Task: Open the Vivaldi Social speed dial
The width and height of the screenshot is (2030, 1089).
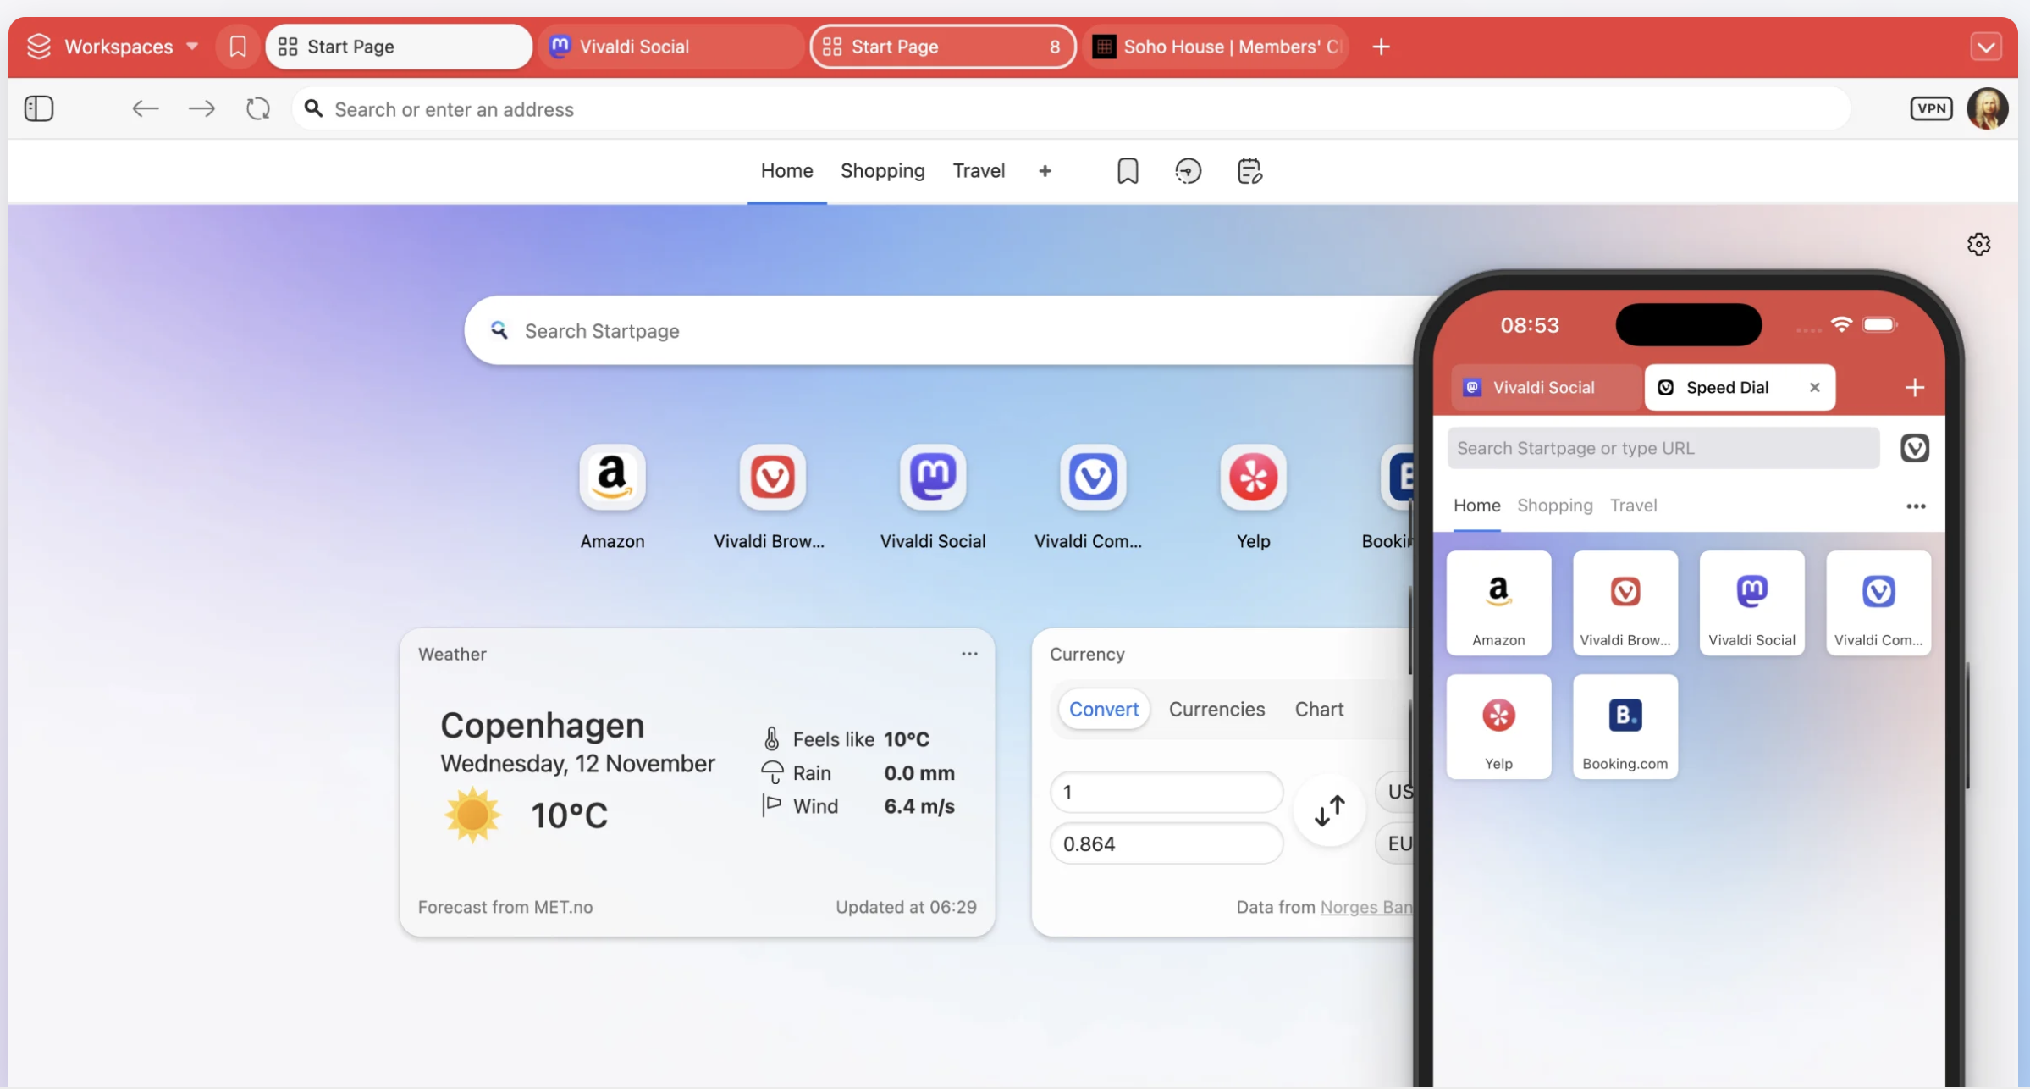Action: [x=932, y=477]
